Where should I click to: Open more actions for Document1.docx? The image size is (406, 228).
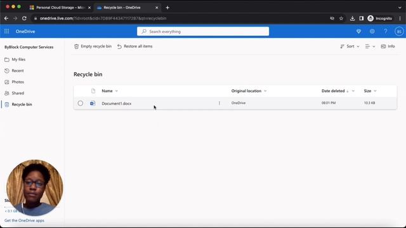[x=219, y=103]
